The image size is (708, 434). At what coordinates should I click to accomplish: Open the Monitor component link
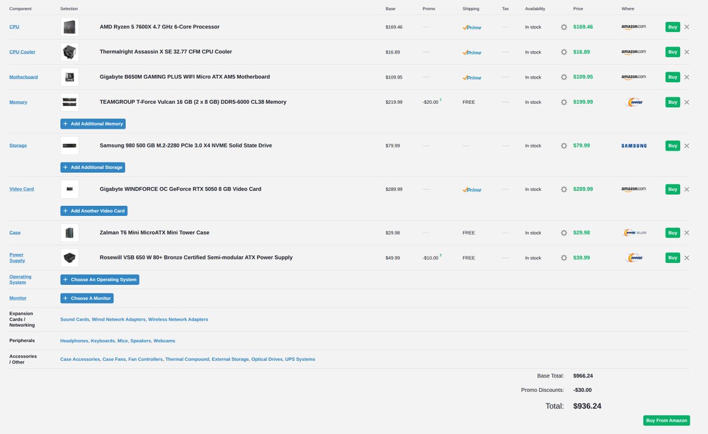(18, 298)
